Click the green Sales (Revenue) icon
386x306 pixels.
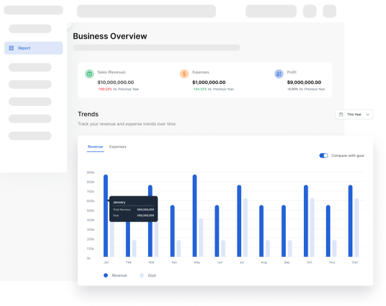(89, 74)
